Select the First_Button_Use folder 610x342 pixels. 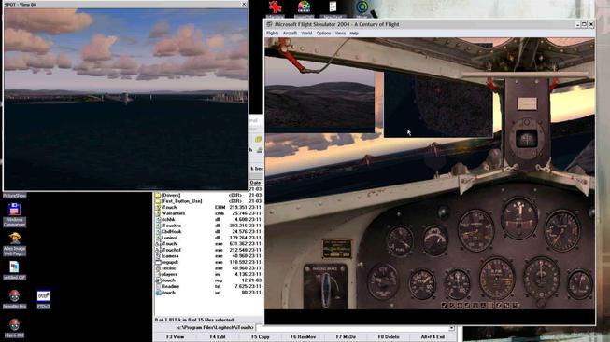[181, 201]
